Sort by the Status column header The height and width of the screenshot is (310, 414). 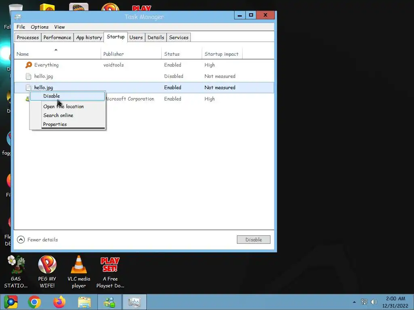click(x=182, y=54)
